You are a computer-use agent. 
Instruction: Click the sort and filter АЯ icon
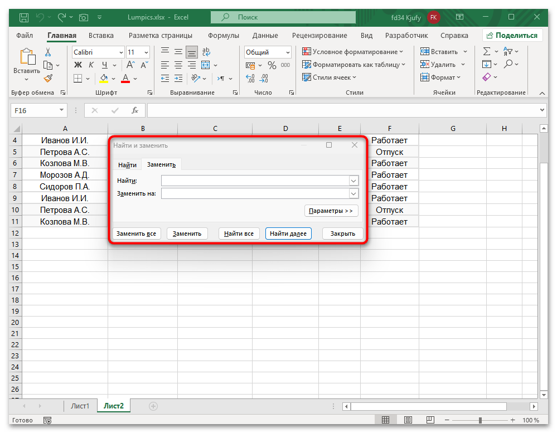(508, 51)
